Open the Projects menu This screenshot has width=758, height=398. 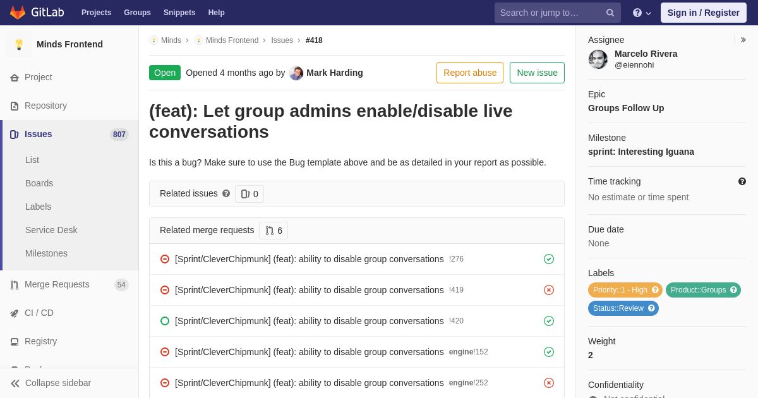point(96,13)
